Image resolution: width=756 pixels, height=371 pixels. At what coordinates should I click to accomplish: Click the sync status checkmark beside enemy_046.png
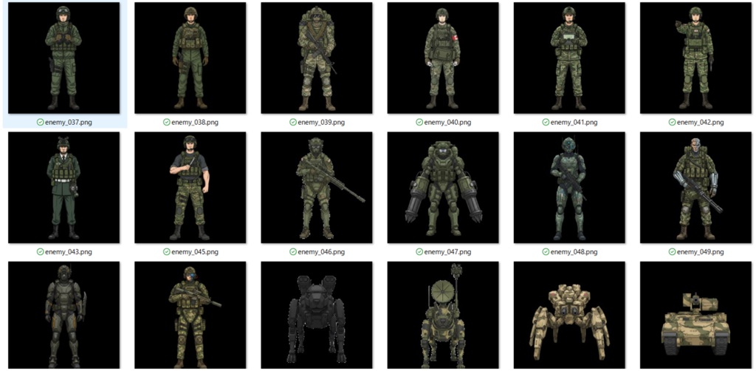(x=292, y=252)
